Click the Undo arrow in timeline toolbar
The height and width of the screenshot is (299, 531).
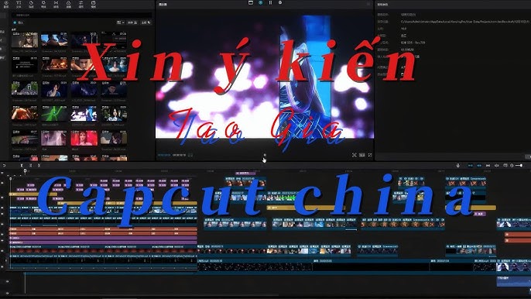coord(4,166)
